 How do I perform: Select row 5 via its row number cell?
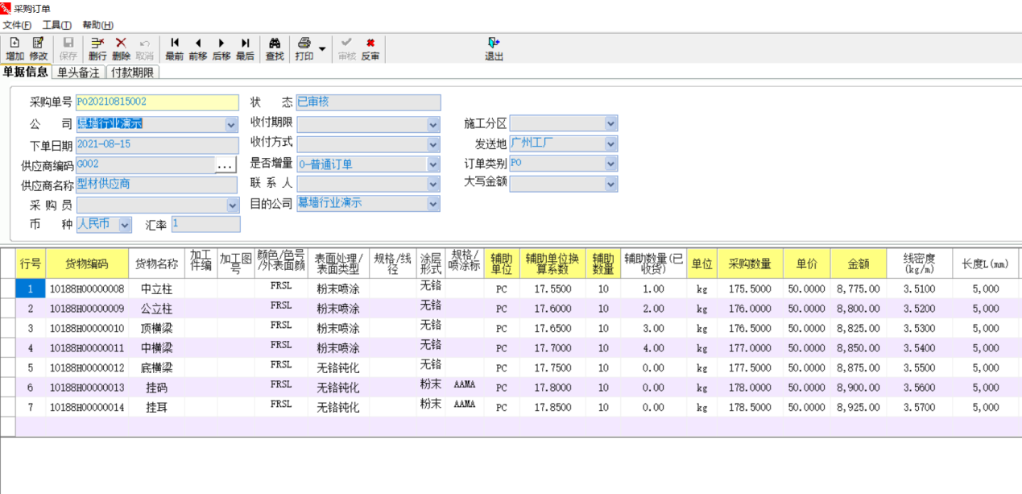click(x=31, y=367)
